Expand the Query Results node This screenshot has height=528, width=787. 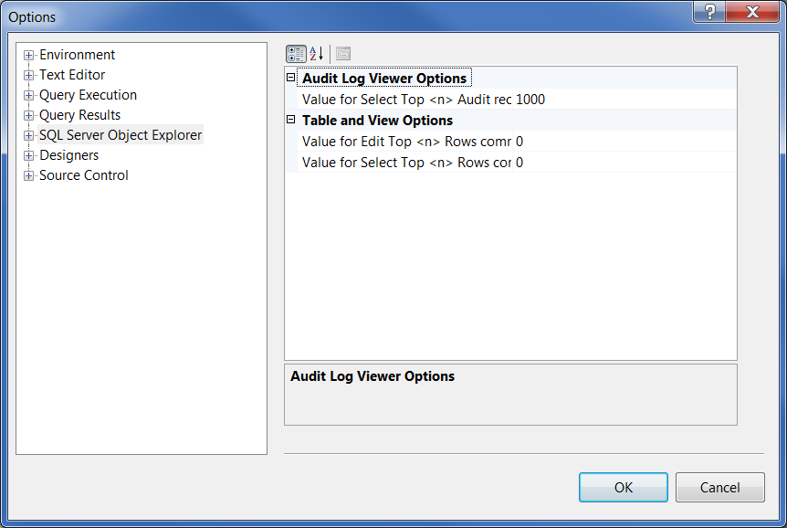[x=28, y=115]
